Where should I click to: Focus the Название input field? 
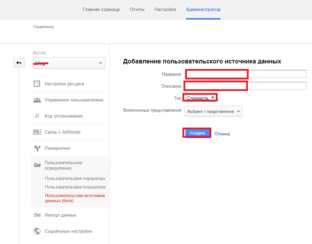pyautogui.click(x=245, y=74)
